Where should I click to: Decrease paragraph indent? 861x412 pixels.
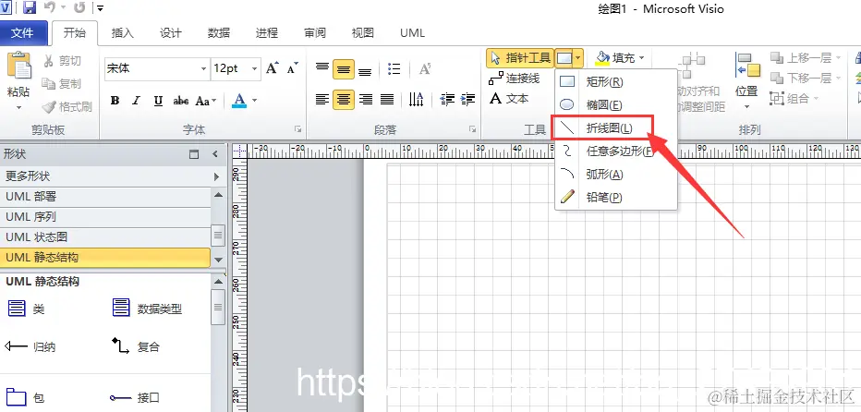pyautogui.click(x=447, y=100)
